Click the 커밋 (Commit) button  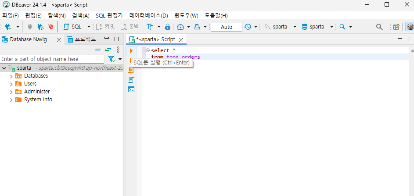(105, 27)
